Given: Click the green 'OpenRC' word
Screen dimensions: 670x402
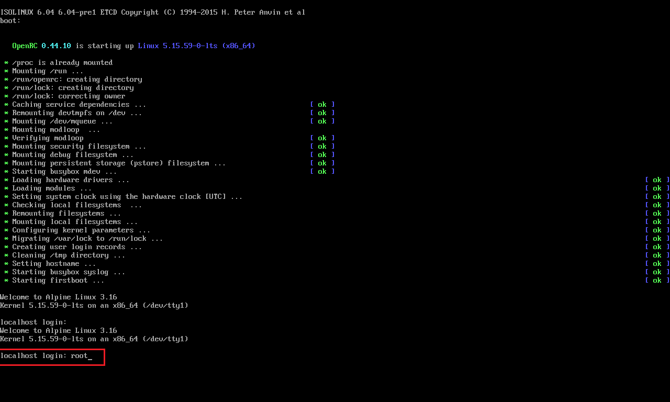Looking at the screenshot, I should 25,46.
